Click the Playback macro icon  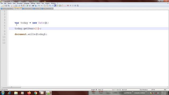point(73,6)
